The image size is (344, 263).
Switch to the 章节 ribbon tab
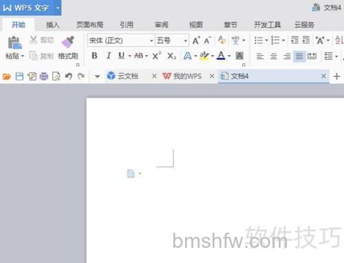click(230, 25)
